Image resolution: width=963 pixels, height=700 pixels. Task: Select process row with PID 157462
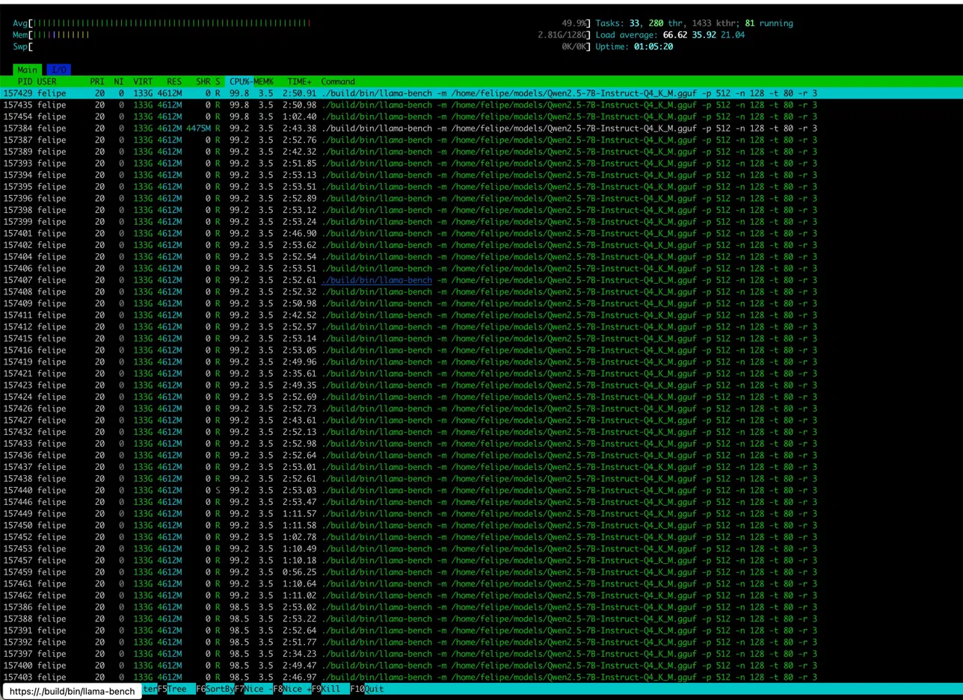click(x=481, y=595)
